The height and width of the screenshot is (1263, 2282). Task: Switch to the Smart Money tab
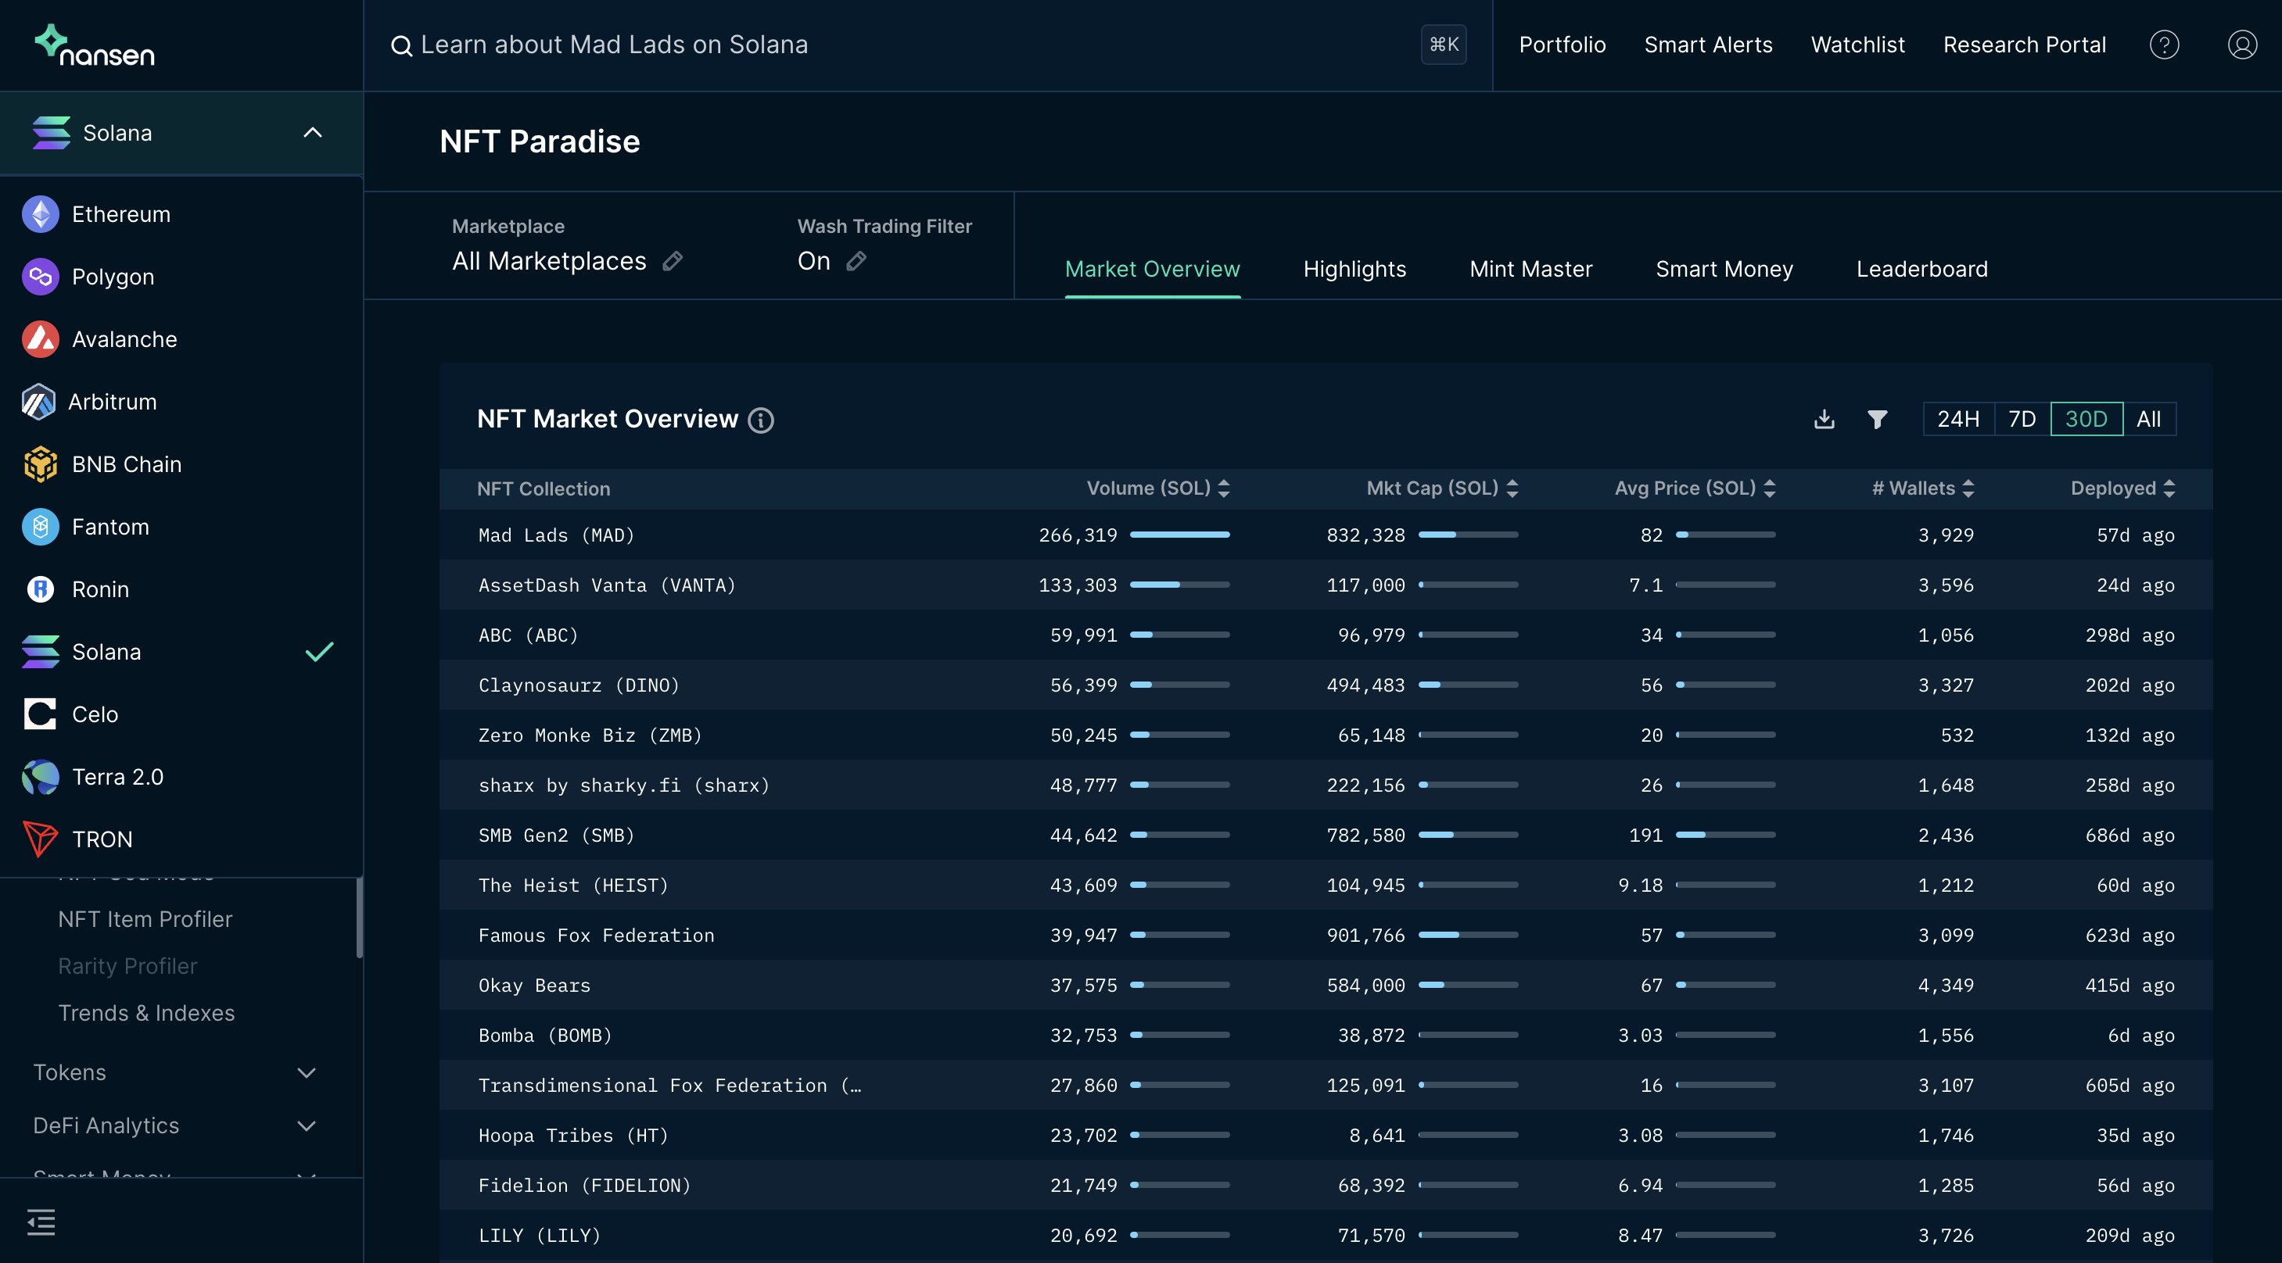(x=1724, y=269)
